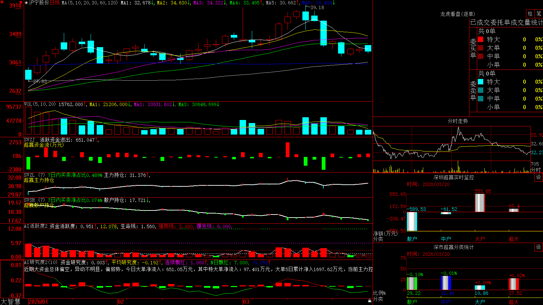Screen dimensions: 543x305
Task: Click the SVZL (7) indicator name
Action: pos(34,175)
